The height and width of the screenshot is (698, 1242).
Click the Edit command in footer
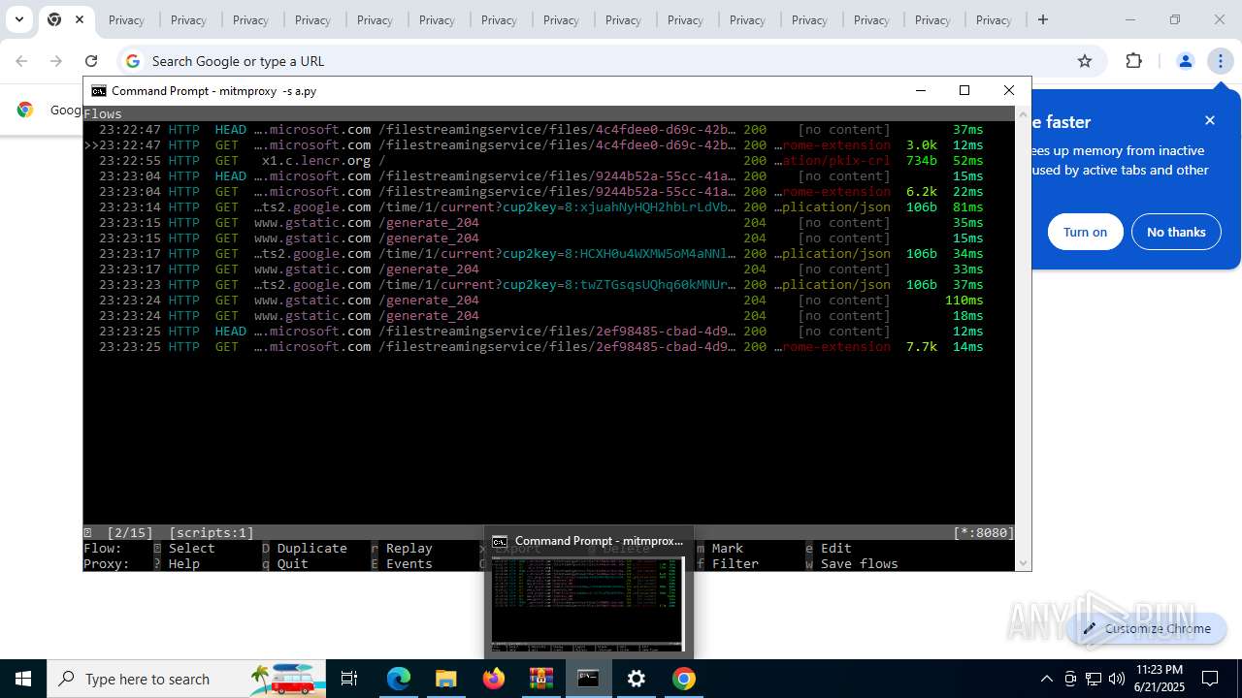835,549
